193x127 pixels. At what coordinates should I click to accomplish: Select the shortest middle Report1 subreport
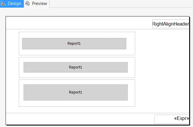coord(75,67)
